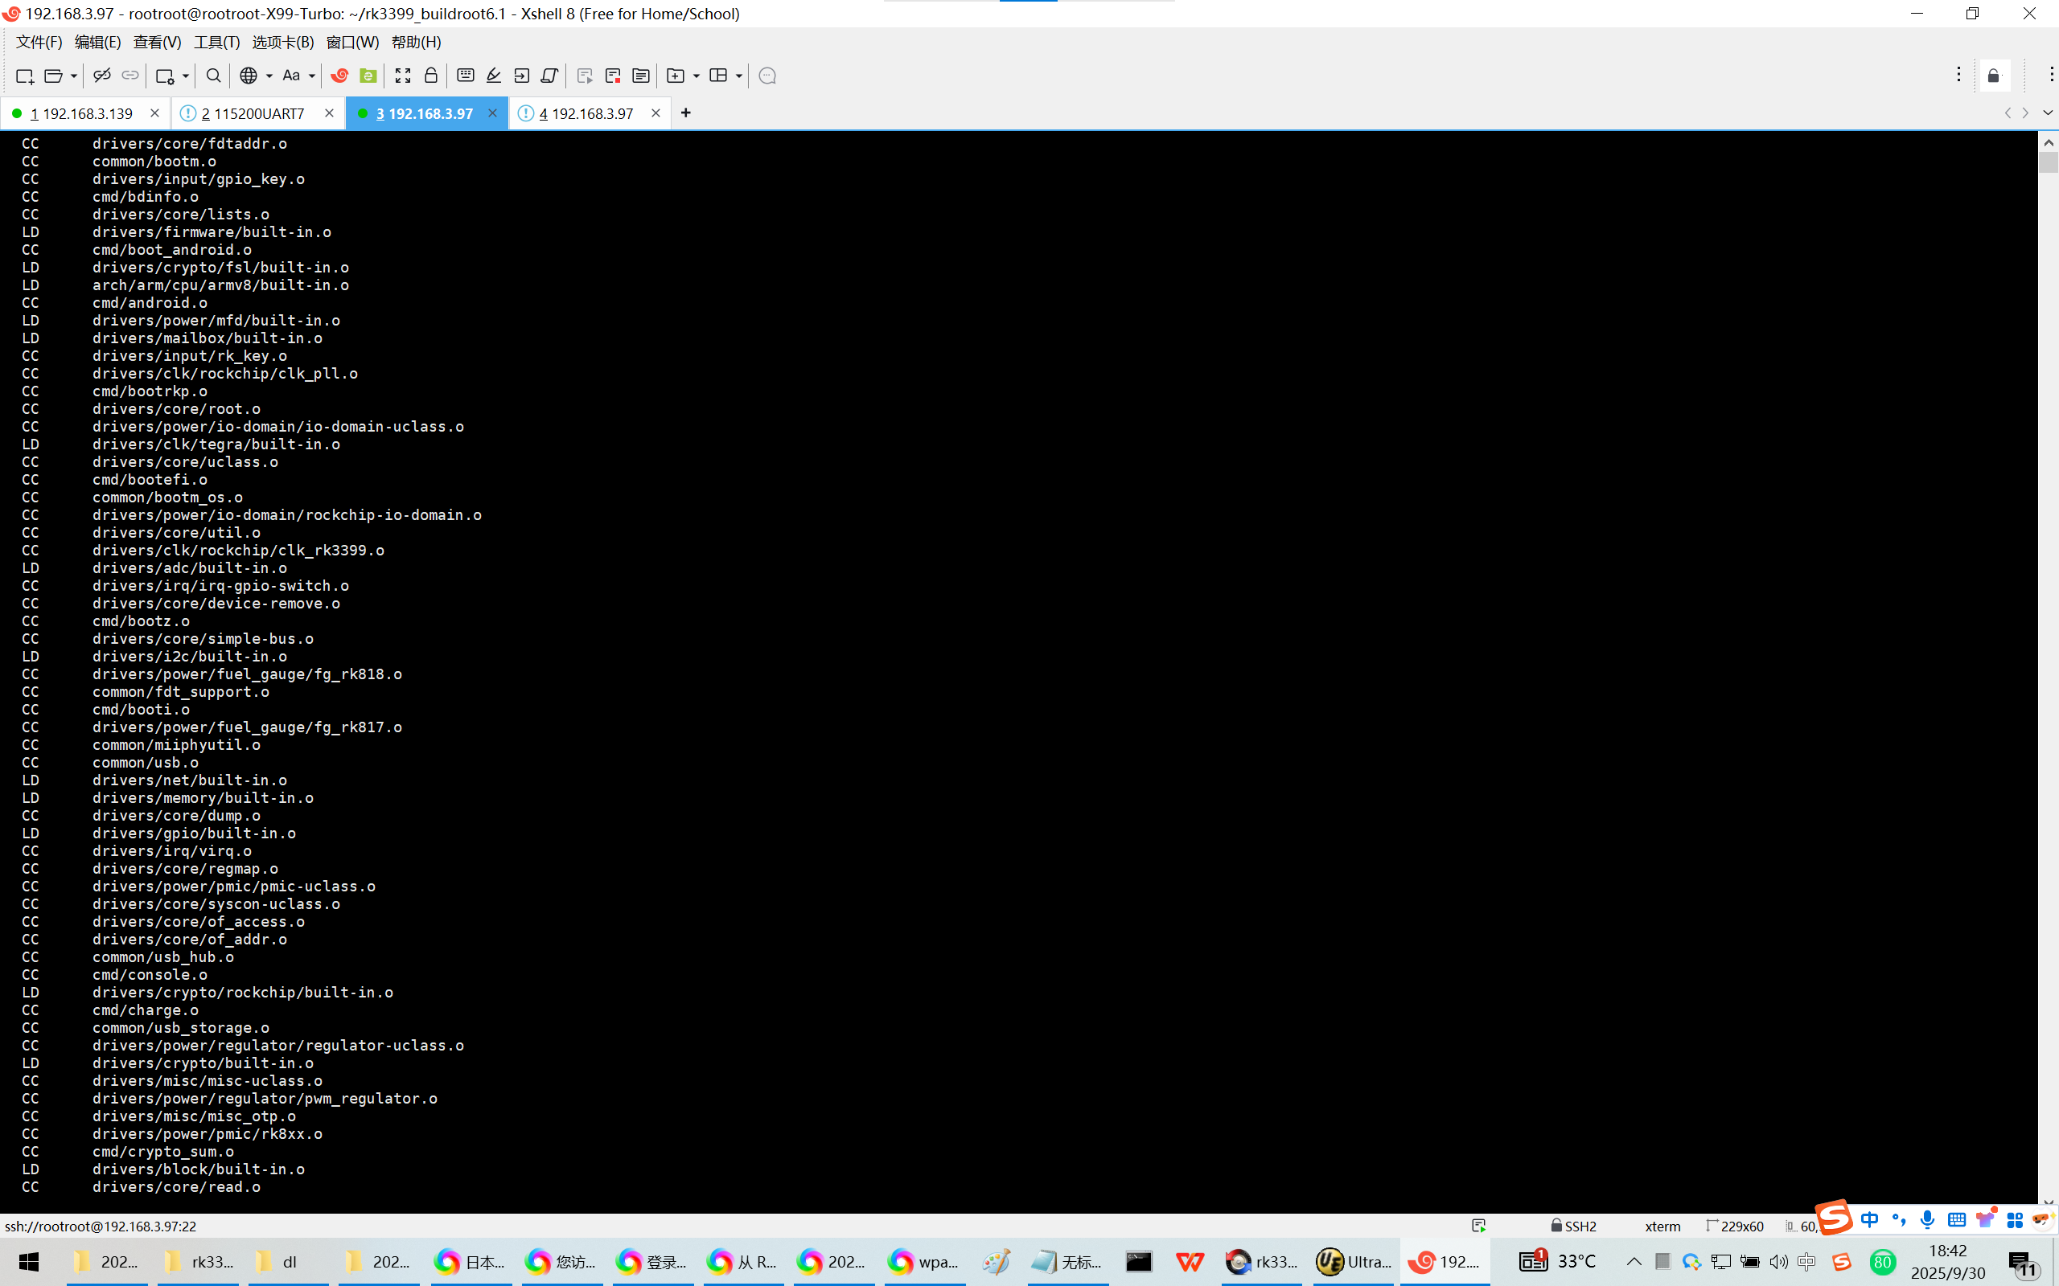2059x1286 pixels.
Task: Open the find magnifier tool
Action: point(214,76)
